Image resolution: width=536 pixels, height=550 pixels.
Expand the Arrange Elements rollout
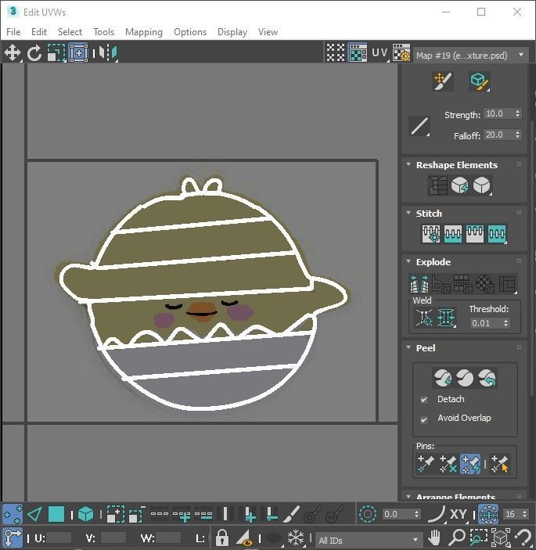pyautogui.click(x=408, y=496)
